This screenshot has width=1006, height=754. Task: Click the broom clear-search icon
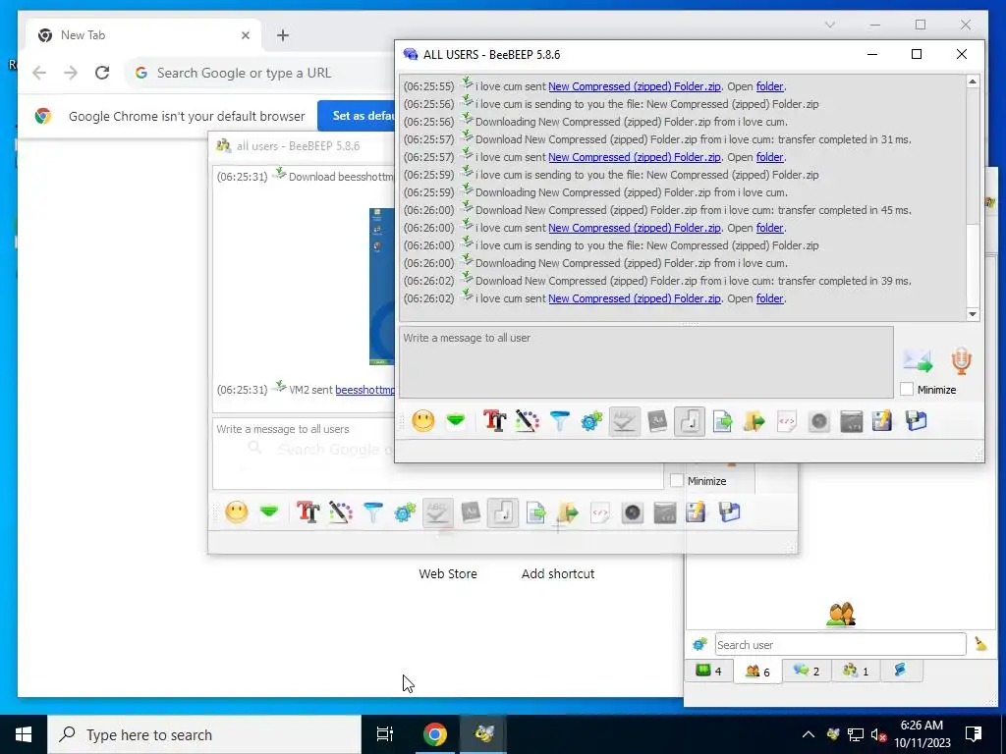pos(980,644)
